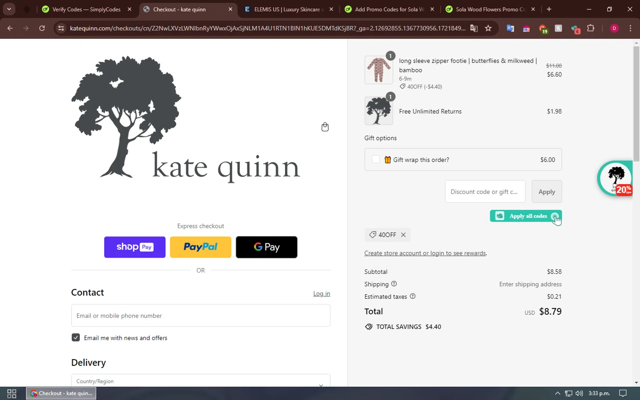Click the 'TOTAL SAVINGS $4.40' text
Viewport: 640px width, 400px height.
408,327
